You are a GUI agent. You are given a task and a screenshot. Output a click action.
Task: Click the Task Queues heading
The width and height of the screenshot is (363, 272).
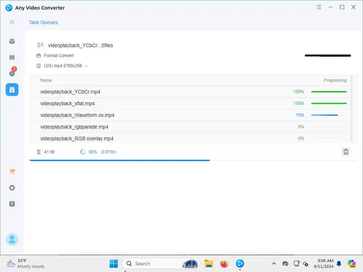[x=43, y=22]
